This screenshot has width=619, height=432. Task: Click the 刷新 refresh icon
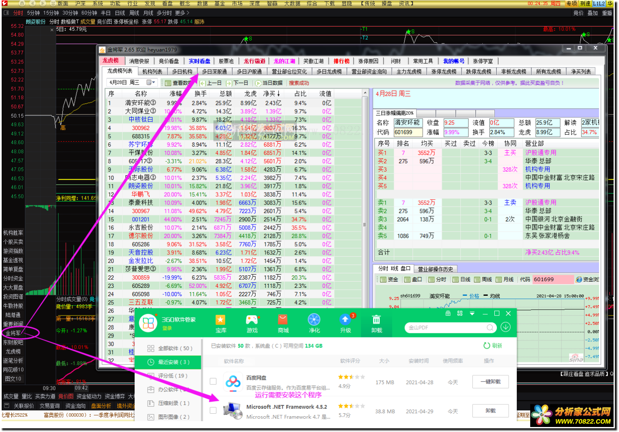[486, 345]
